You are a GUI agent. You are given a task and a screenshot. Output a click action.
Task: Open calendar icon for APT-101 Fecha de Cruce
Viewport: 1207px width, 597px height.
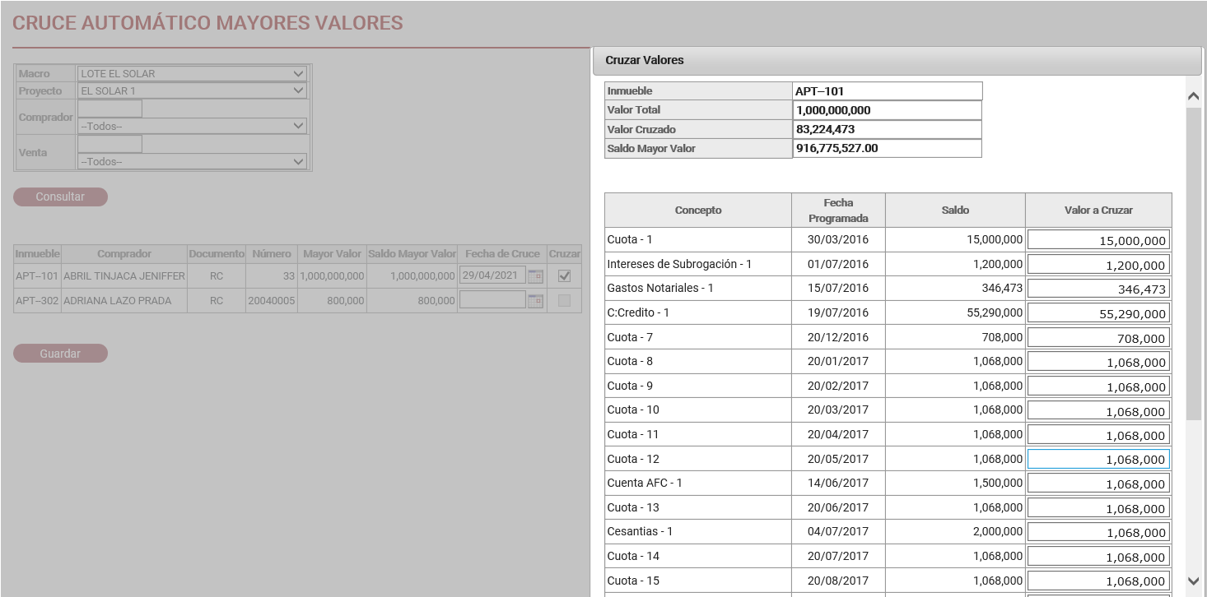click(535, 276)
